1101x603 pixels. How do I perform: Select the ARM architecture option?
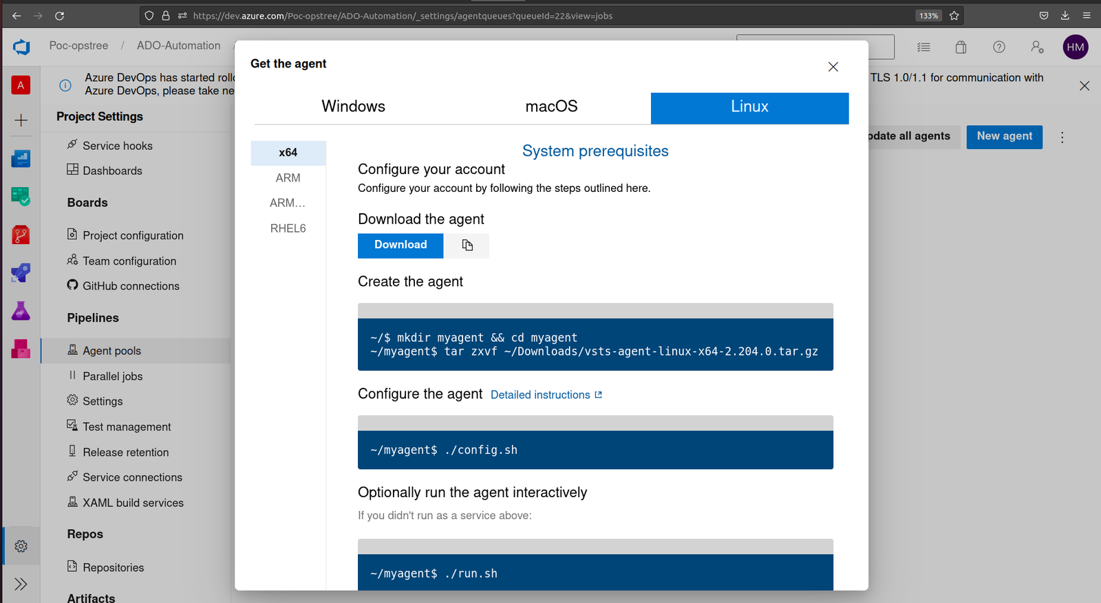pos(288,178)
